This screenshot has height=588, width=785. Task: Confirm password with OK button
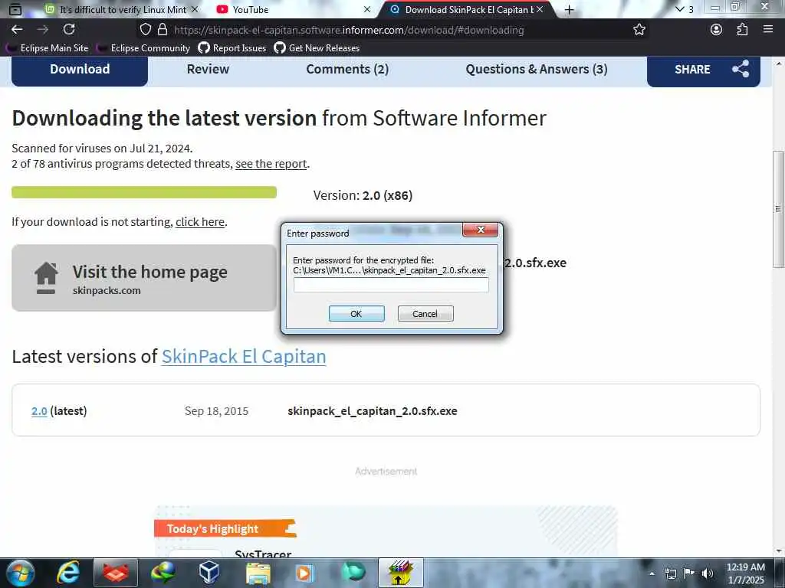356,313
